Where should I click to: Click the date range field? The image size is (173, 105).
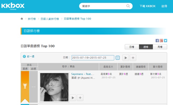point(93,58)
